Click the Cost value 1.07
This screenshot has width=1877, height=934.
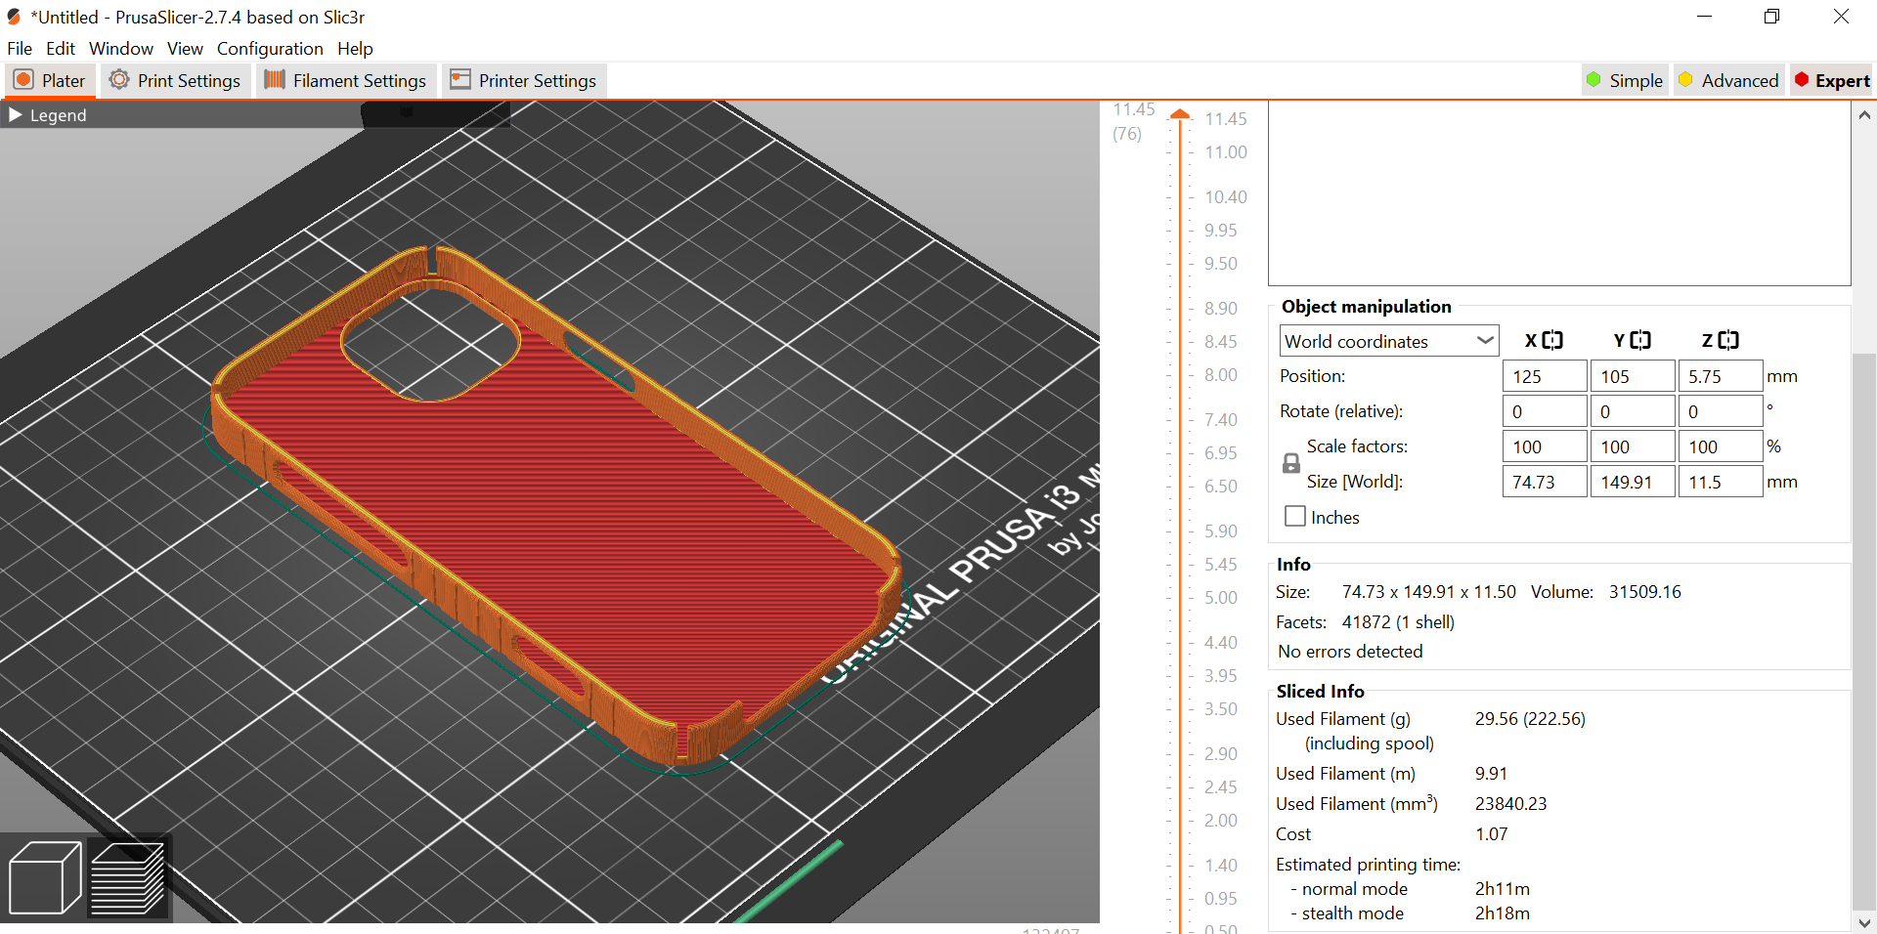point(1492,834)
